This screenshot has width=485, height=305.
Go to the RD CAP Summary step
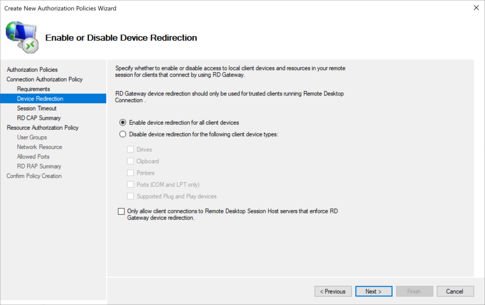tap(38, 118)
